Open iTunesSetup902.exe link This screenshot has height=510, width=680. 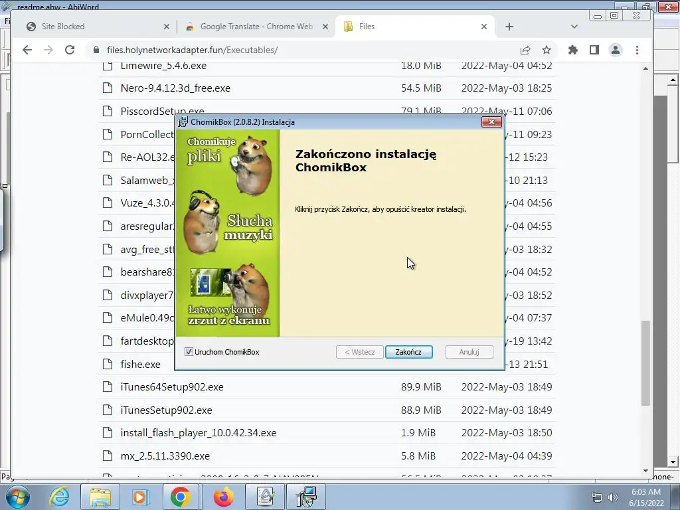(x=166, y=410)
